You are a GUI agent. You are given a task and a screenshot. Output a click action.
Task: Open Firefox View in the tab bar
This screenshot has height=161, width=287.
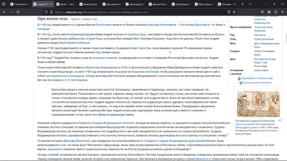coord(4,4)
